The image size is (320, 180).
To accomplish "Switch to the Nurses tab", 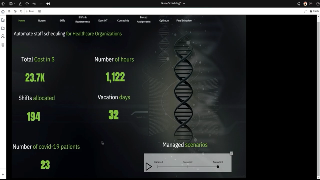I will tap(42, 21).
